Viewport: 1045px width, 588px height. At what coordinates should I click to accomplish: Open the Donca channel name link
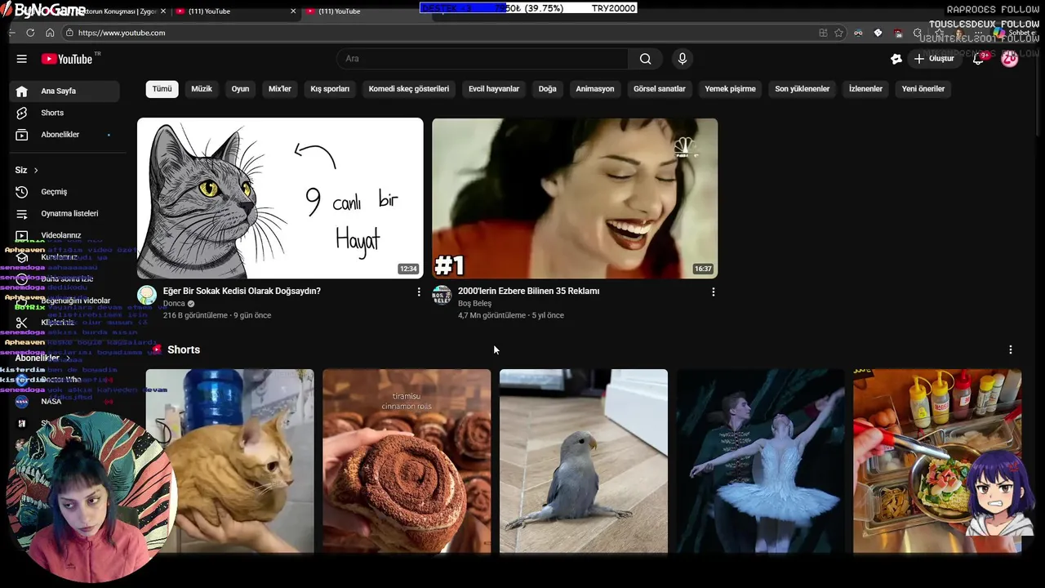click(x=174, y=303)
